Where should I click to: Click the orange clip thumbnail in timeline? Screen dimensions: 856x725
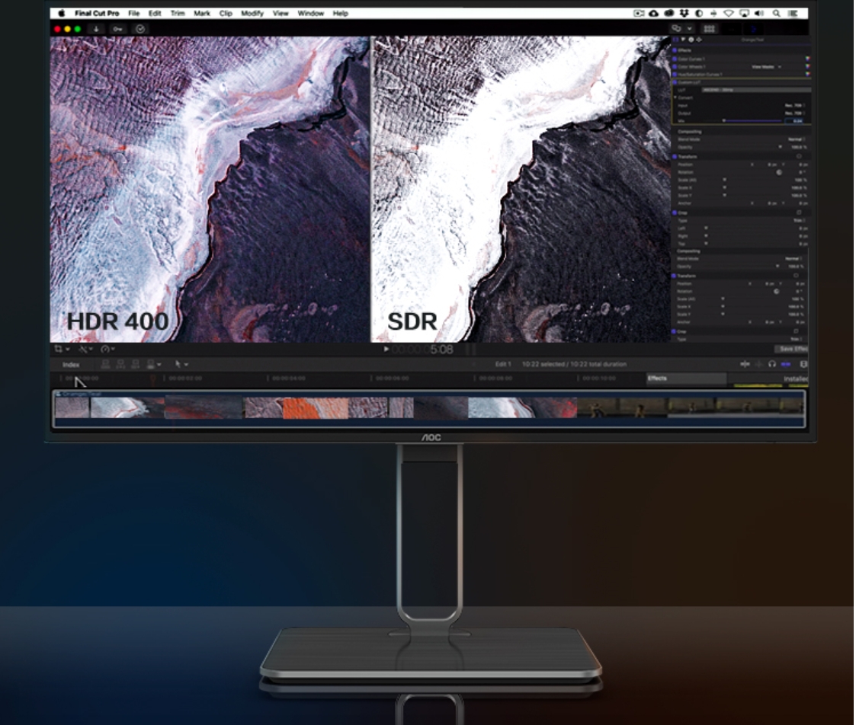point(304,408)
